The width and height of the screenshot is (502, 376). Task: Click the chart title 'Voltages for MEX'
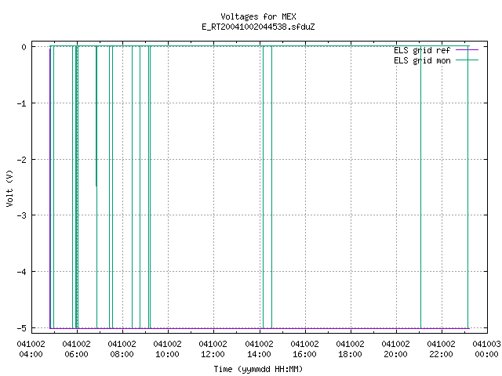pyautogui.click(x=258, y=16)
